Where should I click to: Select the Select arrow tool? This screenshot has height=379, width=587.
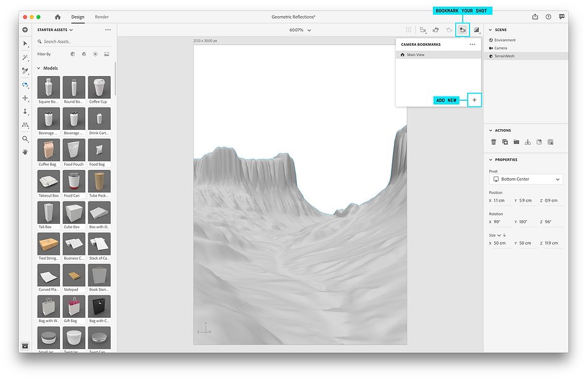[25, 44]
